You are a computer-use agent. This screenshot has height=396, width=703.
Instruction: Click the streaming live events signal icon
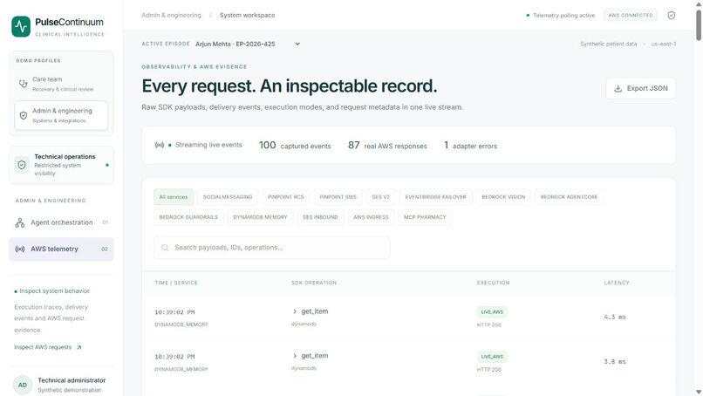159,145
